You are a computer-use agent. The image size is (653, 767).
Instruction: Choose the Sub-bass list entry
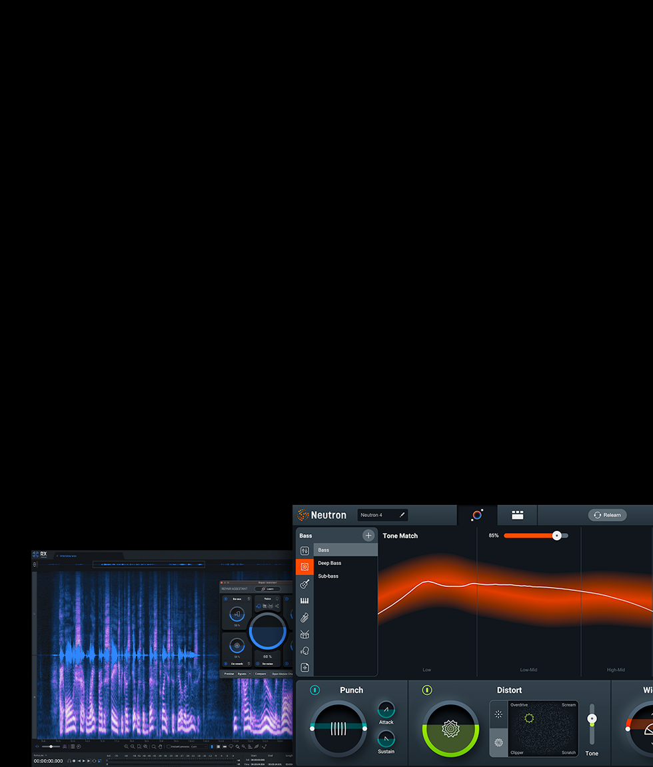pyautogui.click(x=346, y=576)
